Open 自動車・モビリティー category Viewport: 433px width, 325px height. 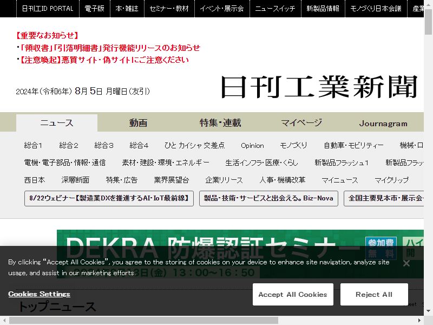(x=353, y=145)
